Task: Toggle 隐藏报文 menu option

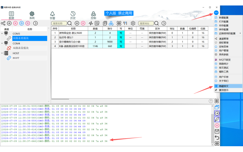Action: click(x=228, y=86)
